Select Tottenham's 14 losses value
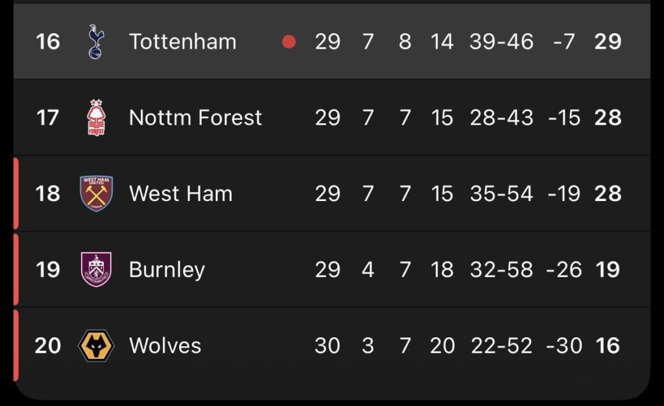This screenshot has width=664, height=406. tap(443, 42)
